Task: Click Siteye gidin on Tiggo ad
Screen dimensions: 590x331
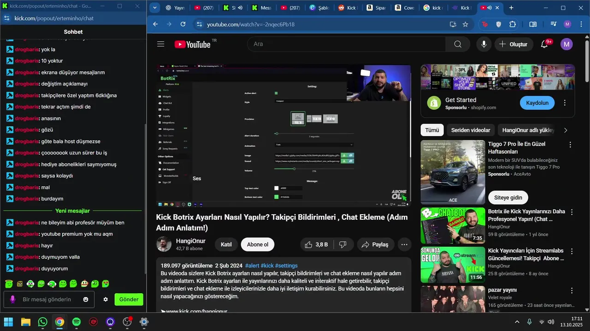Action: (x=508, y=198)
